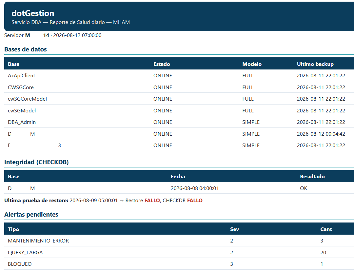Click the Estado column header
The image size is (354, 271).
click(162, 64)
